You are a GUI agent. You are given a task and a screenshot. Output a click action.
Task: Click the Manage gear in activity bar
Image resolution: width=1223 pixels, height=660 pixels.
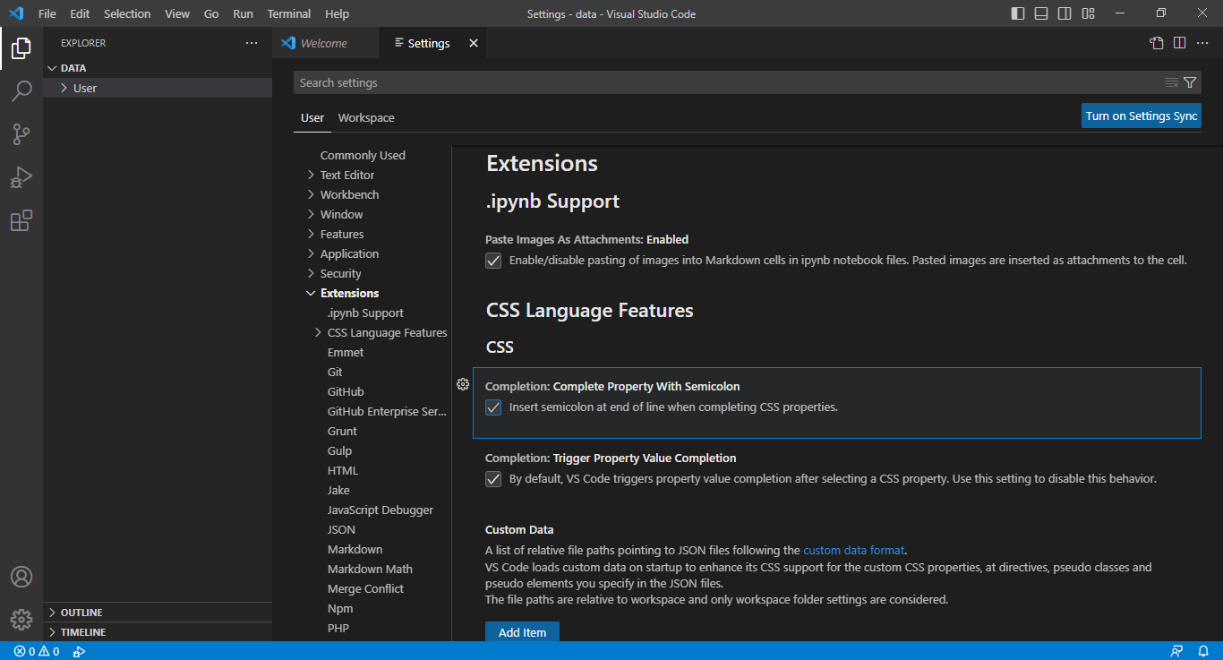21,620
